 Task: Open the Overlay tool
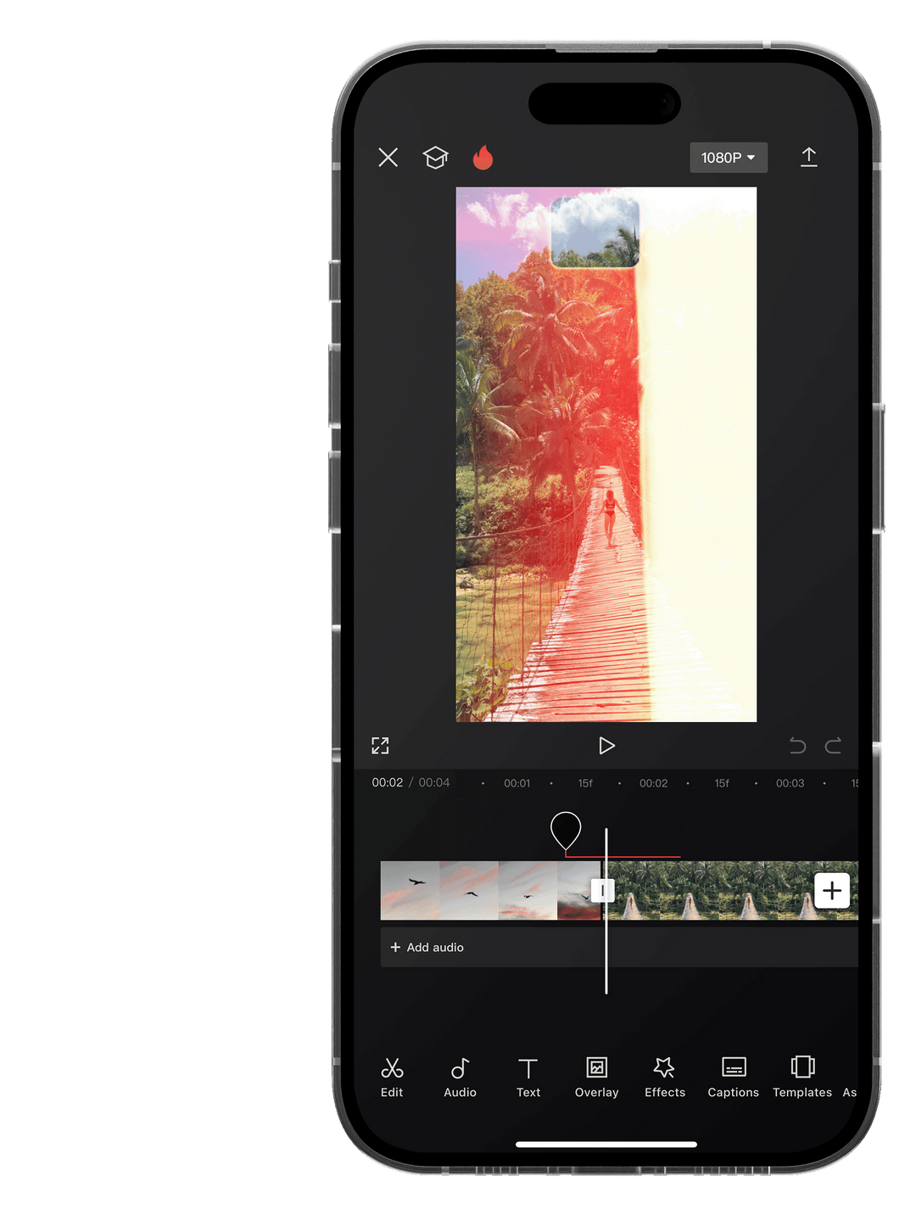(x=596, y=1077)
